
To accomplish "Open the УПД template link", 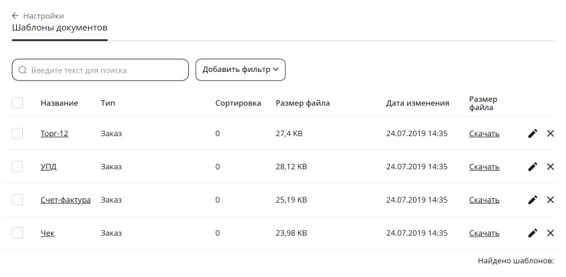I will point(48,167).
